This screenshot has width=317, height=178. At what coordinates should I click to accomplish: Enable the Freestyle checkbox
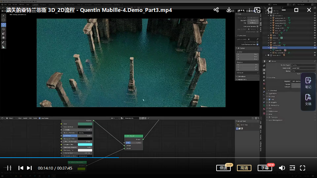point(270,117)
